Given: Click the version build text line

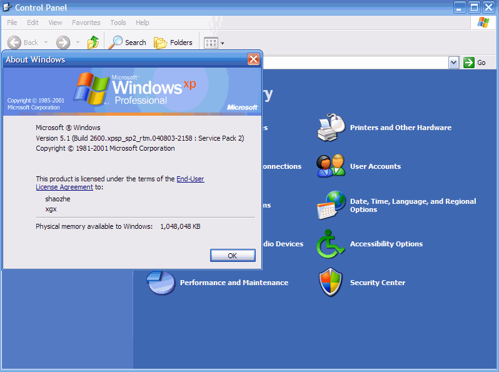Looking at the screenshot, I should click(139, 138).
